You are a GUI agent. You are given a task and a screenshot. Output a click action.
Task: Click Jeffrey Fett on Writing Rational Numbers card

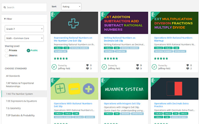tap(114, 69)
